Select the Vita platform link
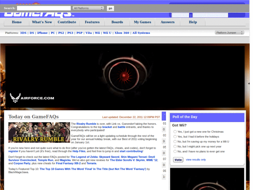This screenshot has height=190, width=253. (x=89, y=33)
